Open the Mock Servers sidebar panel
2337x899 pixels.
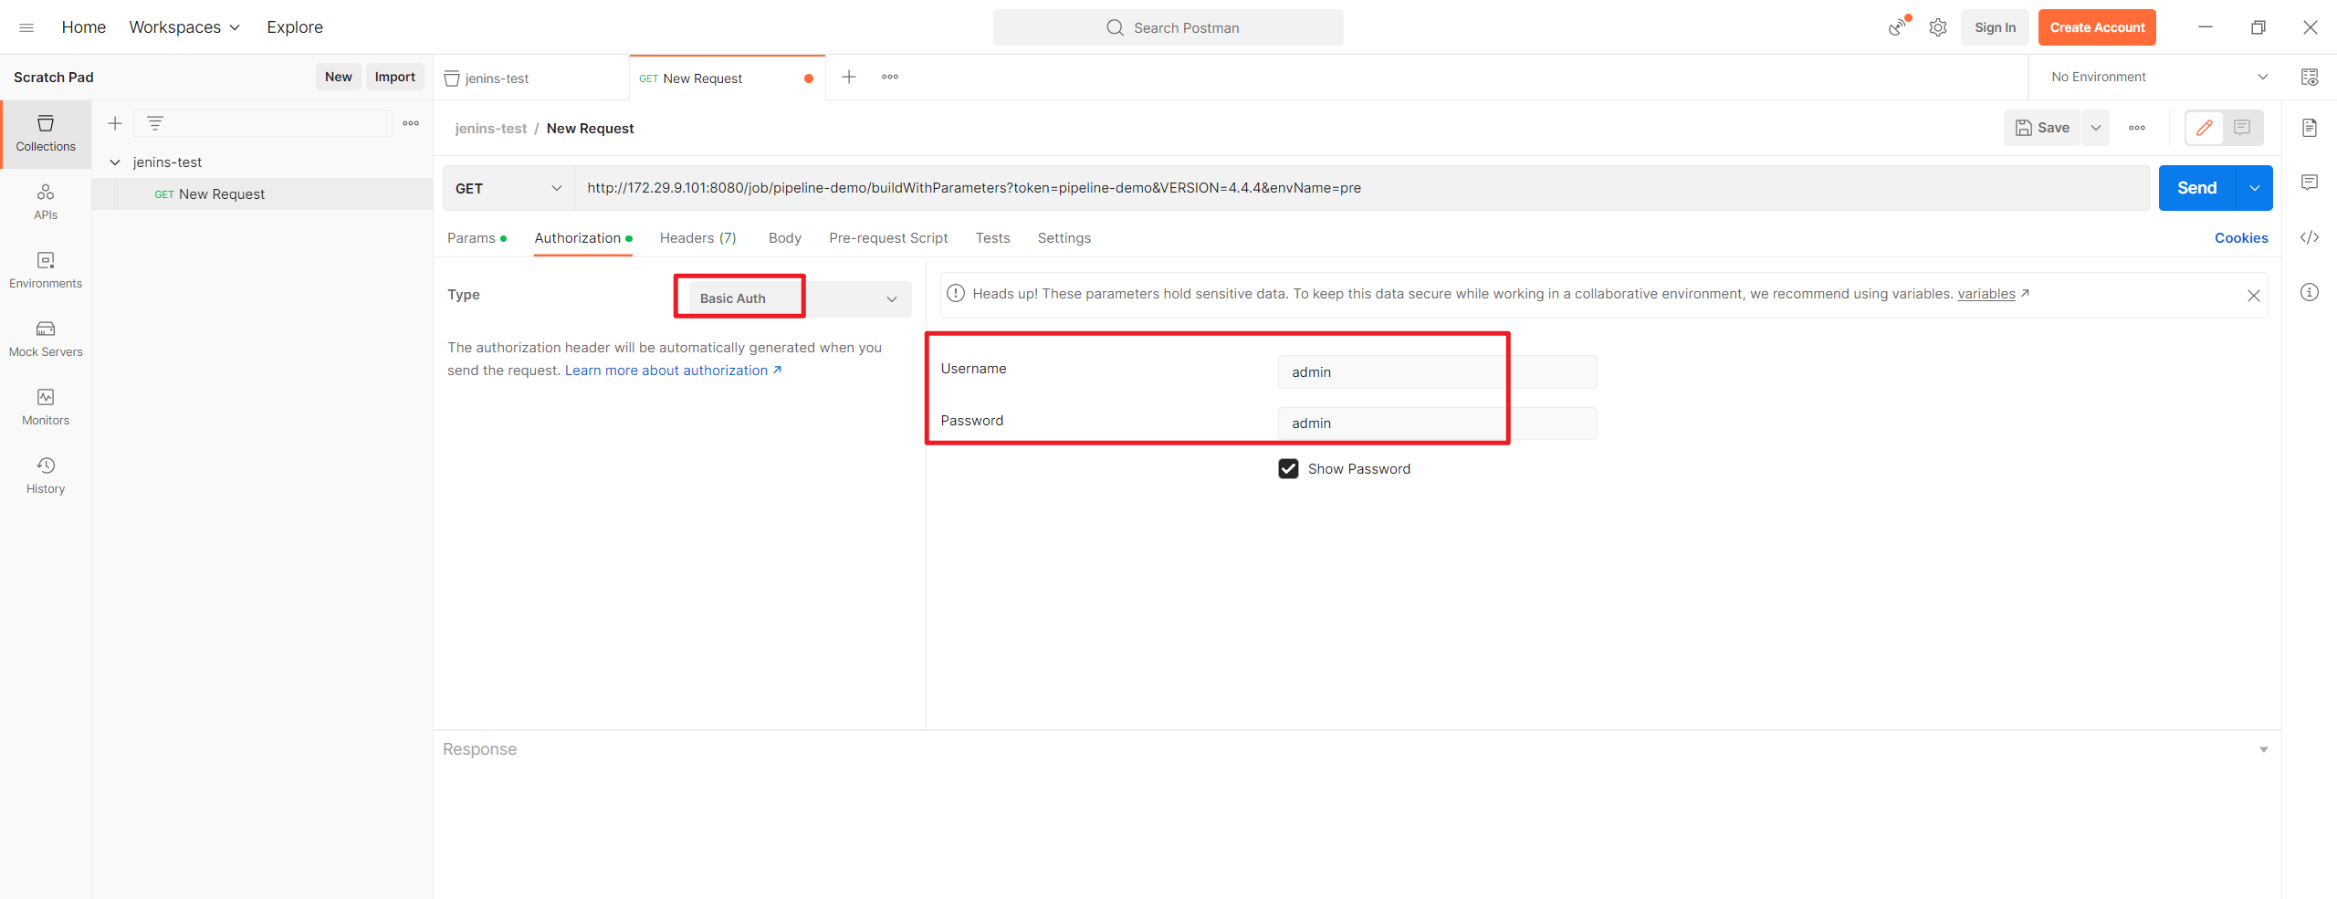click(x=46, y=340)
